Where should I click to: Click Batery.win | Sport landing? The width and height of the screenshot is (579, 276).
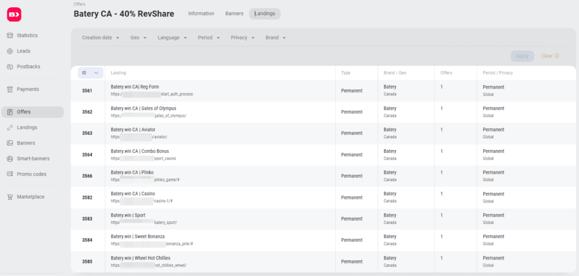click(127, 215)
